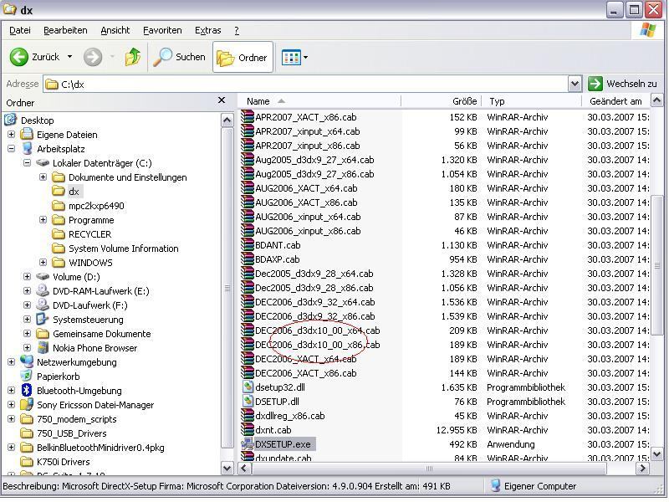Viewport: 669px width, 502px height.
Task: Sort by the Geändert am column header
Action: (x=615, y=101)
